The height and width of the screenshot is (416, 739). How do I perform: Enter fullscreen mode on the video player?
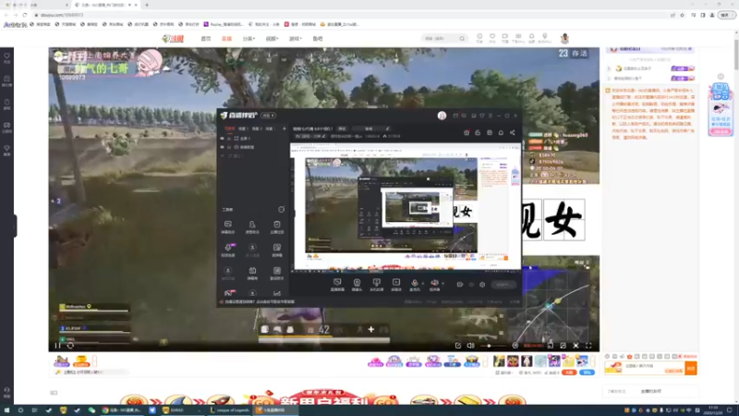(x=588, y=346)
